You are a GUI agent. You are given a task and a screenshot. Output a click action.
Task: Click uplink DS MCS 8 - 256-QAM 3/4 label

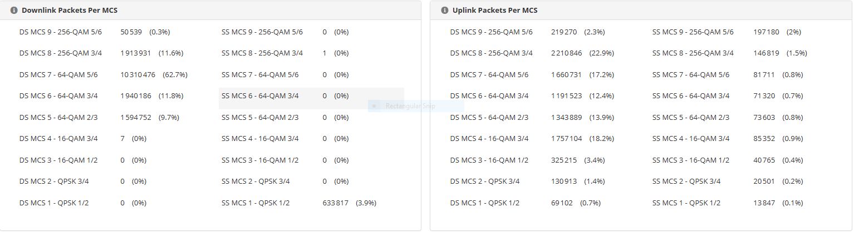click(491, 53)
